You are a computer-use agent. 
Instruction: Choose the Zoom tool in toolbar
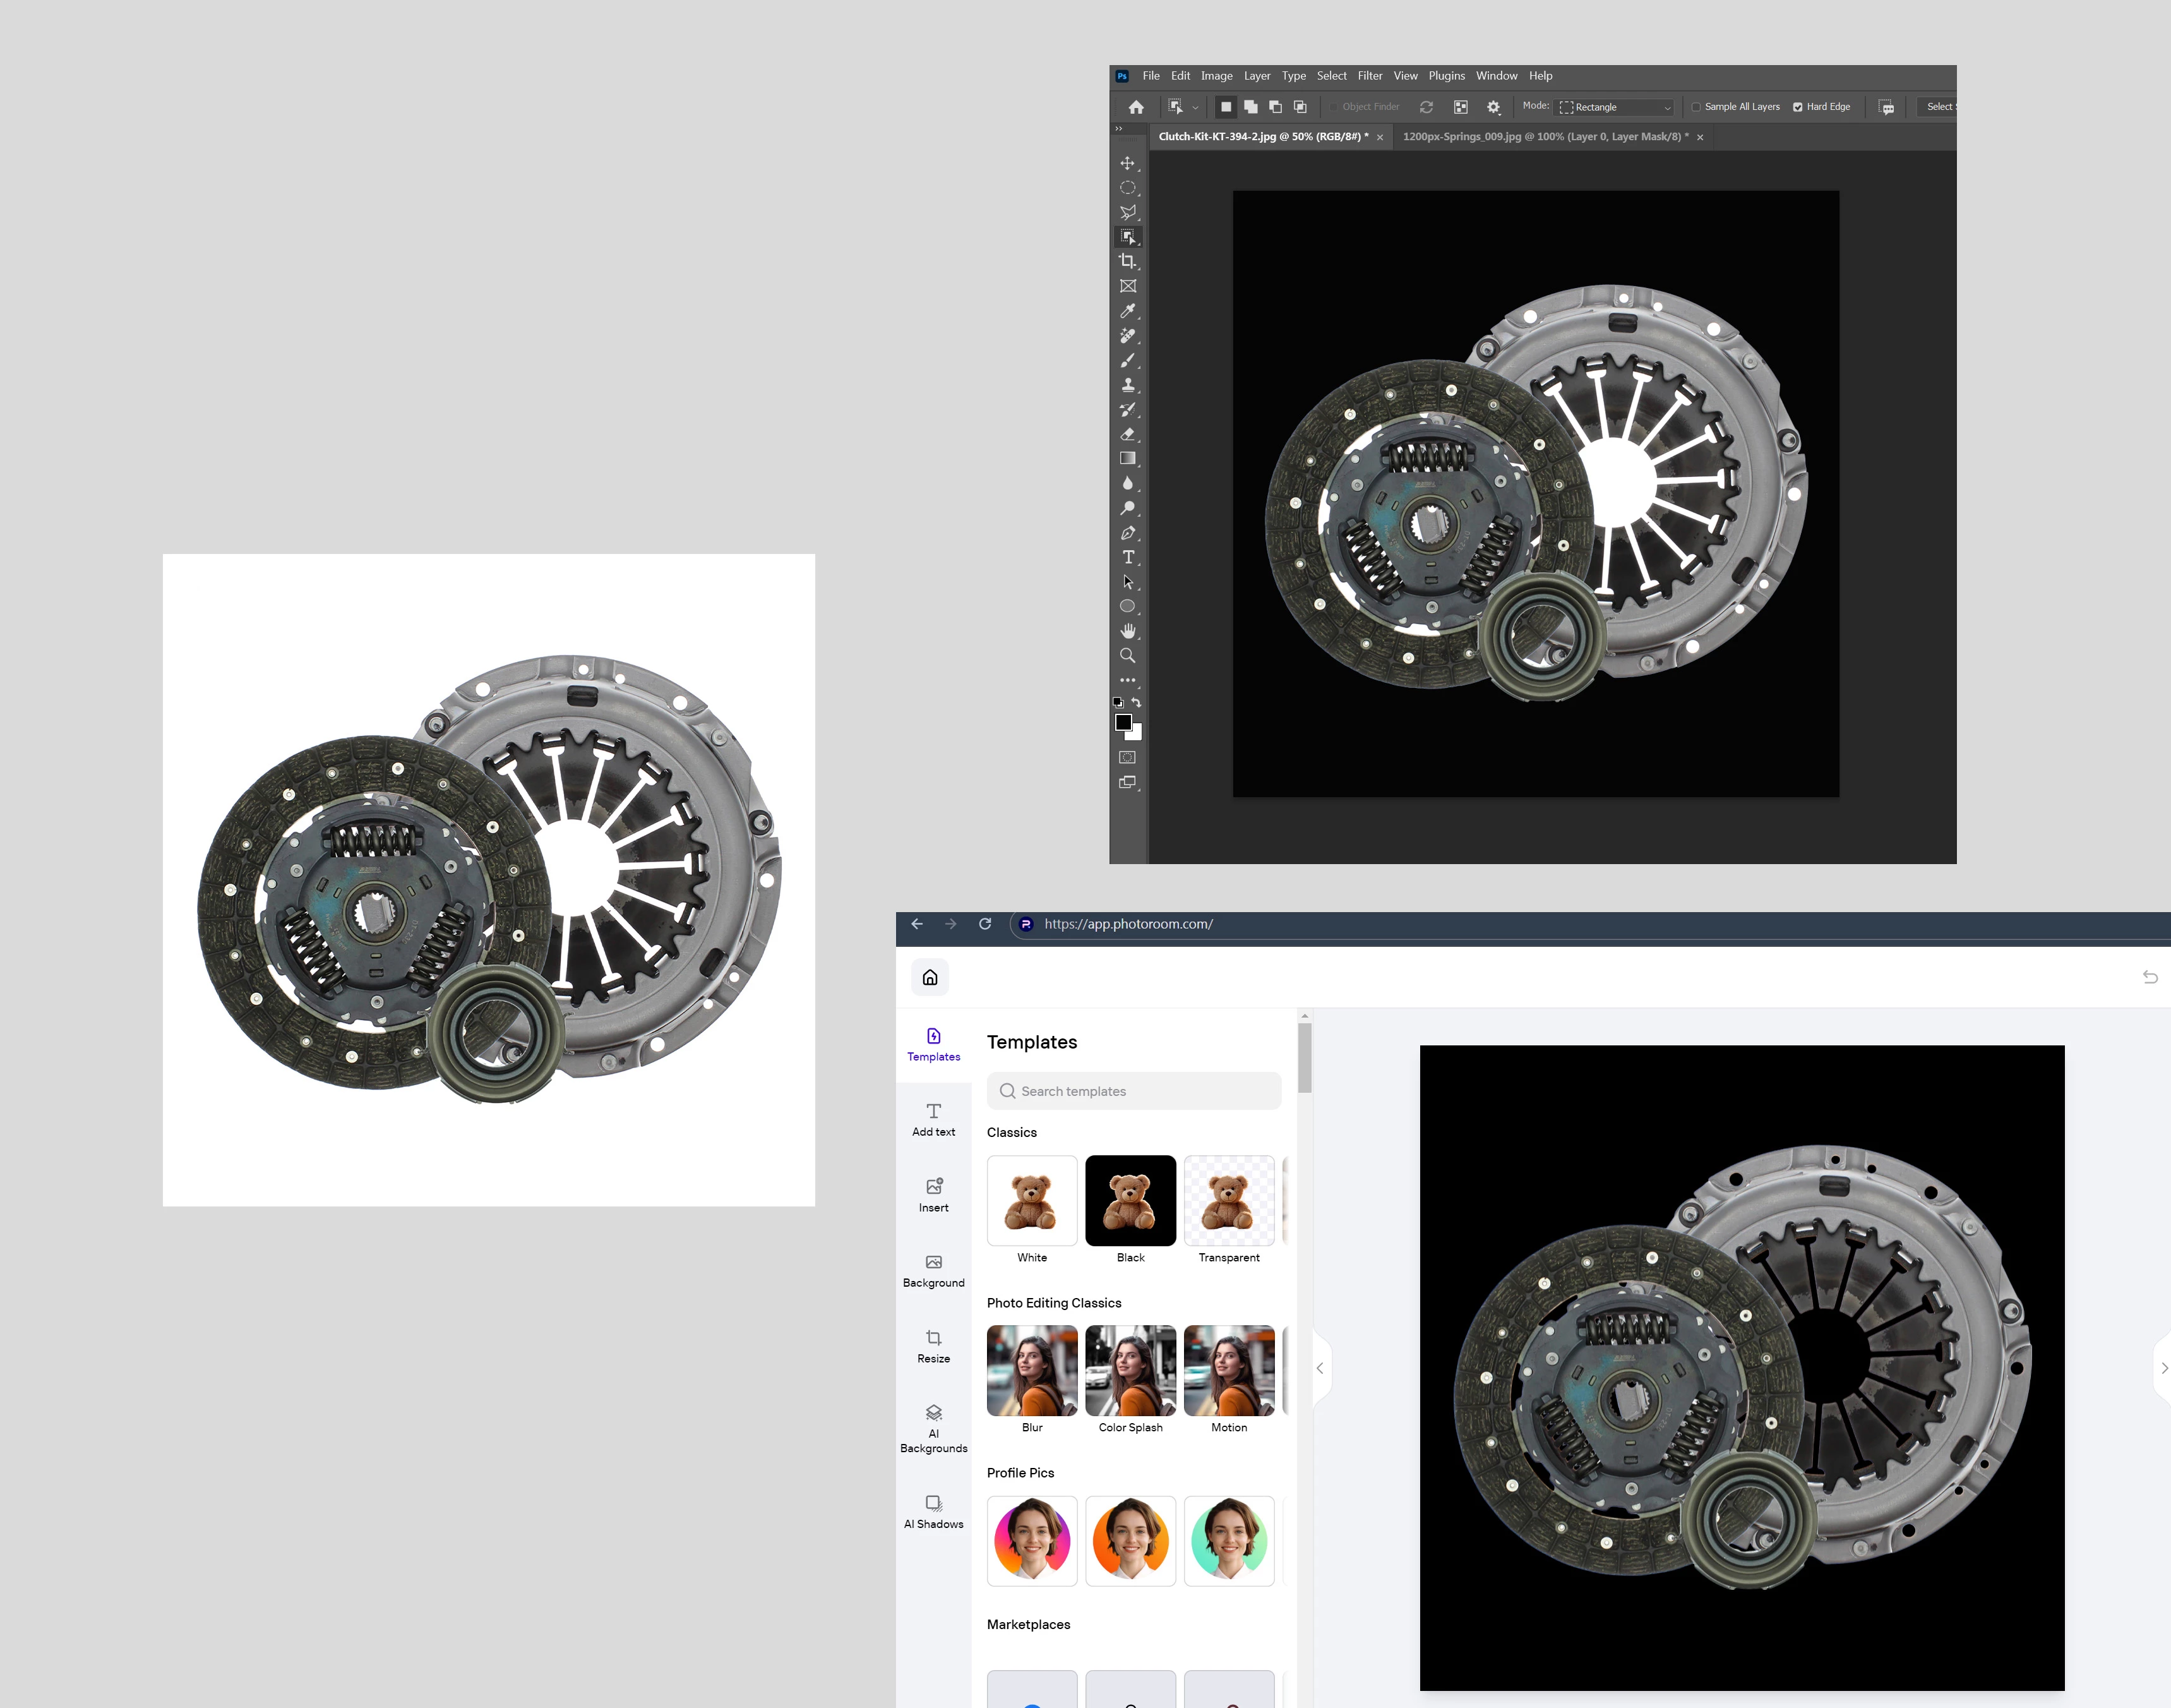[1127, 655]
